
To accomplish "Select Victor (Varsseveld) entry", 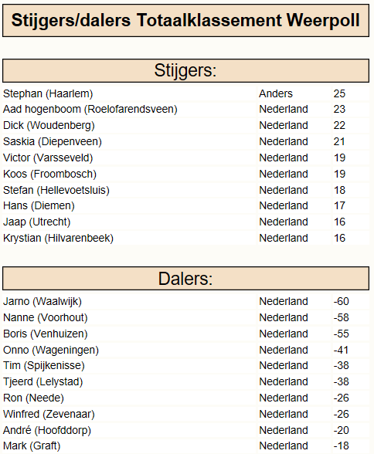I will pos(48,158).
